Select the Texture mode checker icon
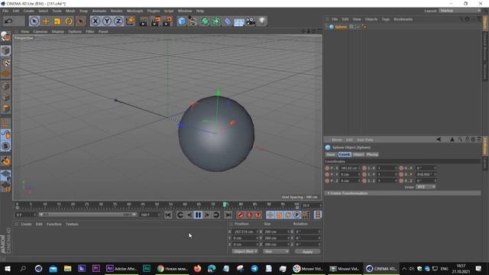This screenshot has height=275, width=489. coord(5,63)
